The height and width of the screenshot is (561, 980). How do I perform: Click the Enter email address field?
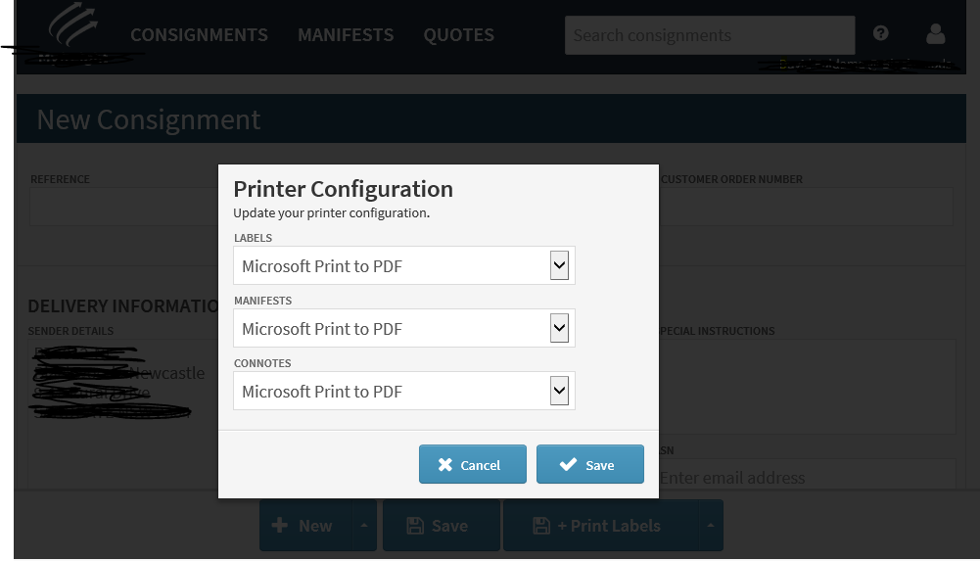[803, 478]
